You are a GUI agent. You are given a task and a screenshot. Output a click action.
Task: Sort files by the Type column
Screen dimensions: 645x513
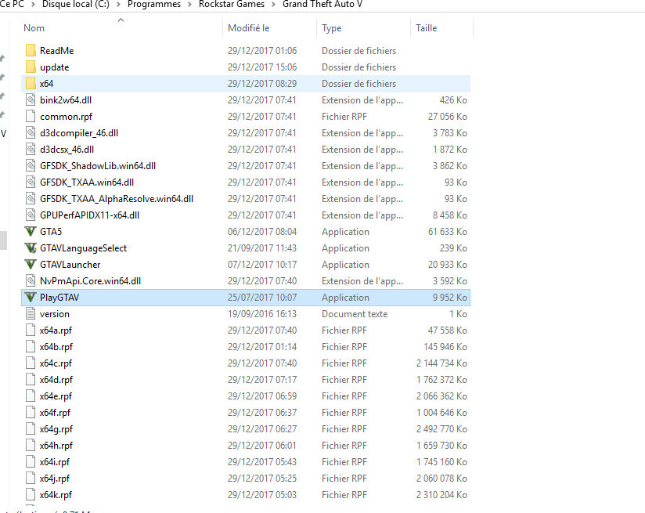point(332,28)
